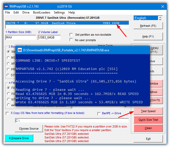Open the English language selector
Screen dimensions: 170x147
point(146,18)
